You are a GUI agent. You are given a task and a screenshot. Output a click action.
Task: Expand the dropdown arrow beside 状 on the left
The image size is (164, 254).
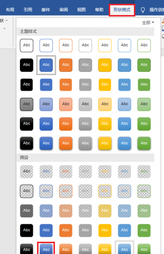click(x=7, y=20)
